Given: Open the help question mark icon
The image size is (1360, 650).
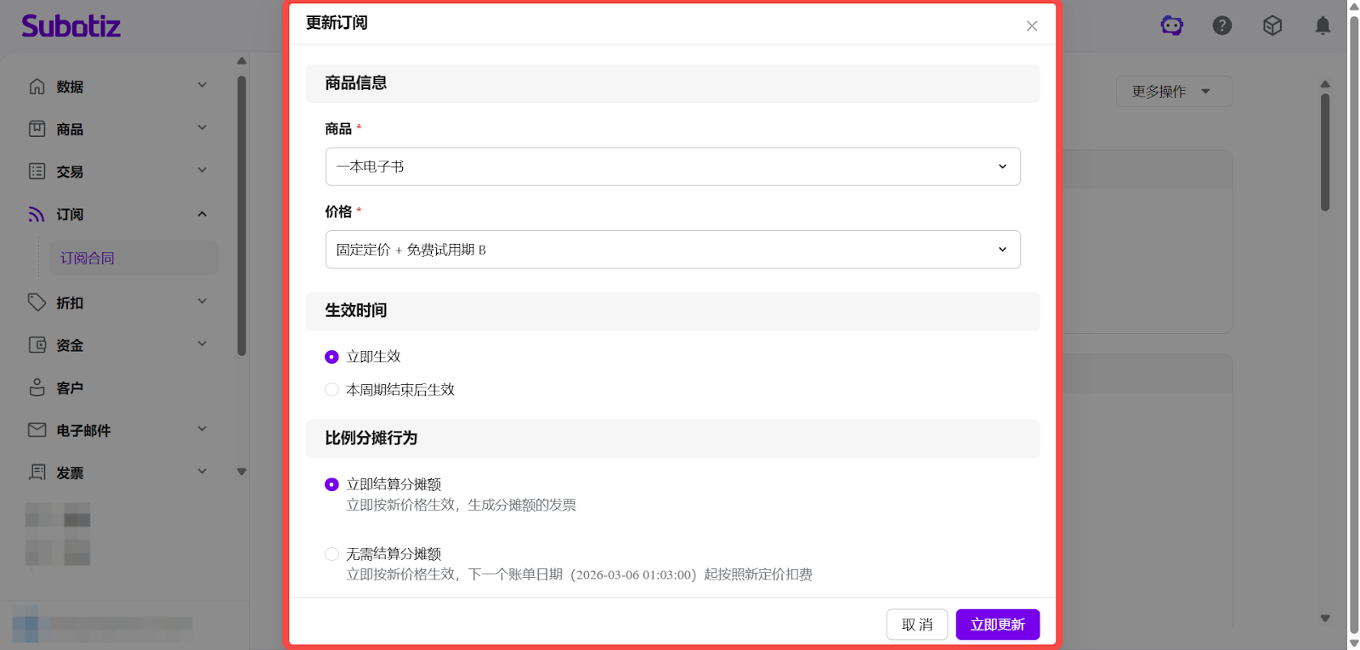Looking at the screenshot, I should point(1221,25).
